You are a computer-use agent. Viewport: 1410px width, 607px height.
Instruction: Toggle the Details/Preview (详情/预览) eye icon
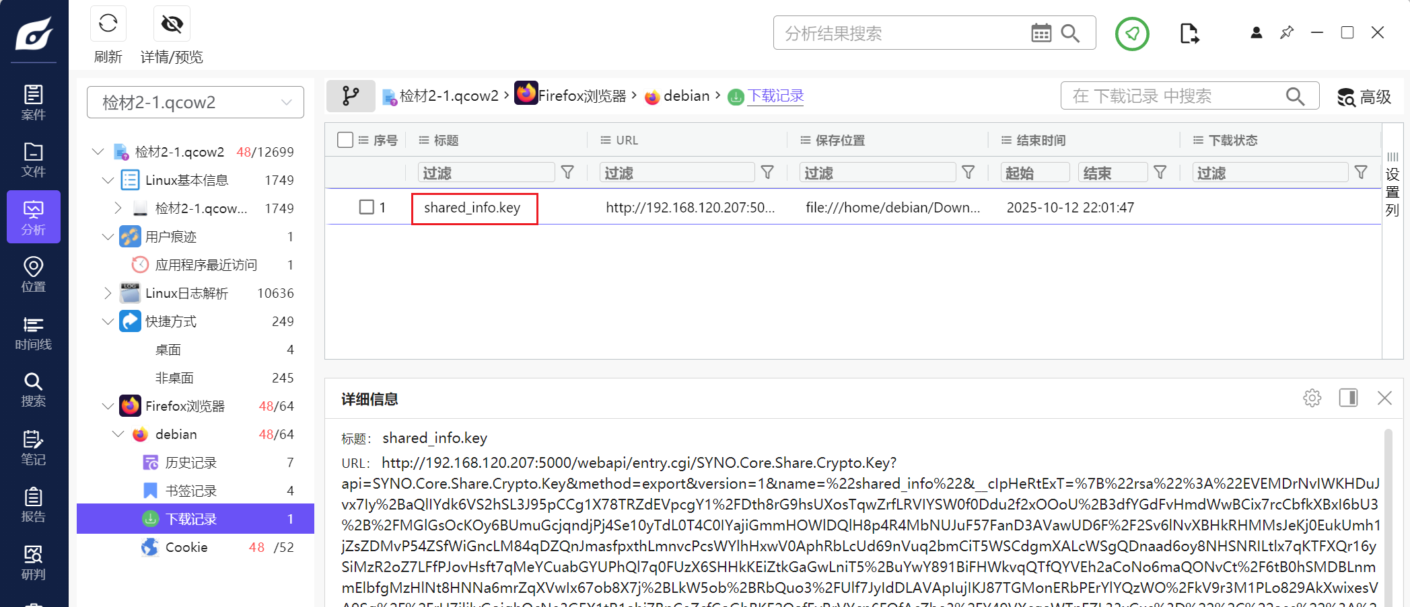pyautogui.click(x=172, y=24)
